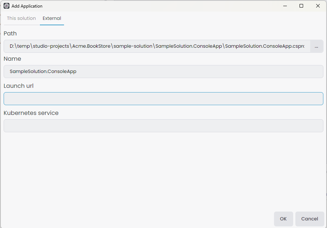
Task: Click the Path section label
Action: [10, 33]
